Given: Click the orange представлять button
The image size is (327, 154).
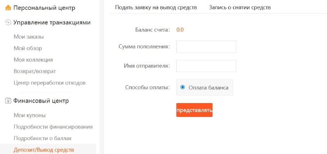Looking at the screenshot, I should (x=195, y=110).
